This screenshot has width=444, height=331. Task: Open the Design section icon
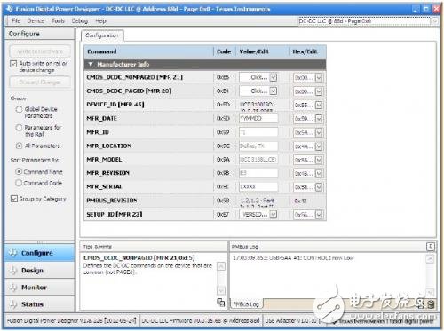point(13,270)
